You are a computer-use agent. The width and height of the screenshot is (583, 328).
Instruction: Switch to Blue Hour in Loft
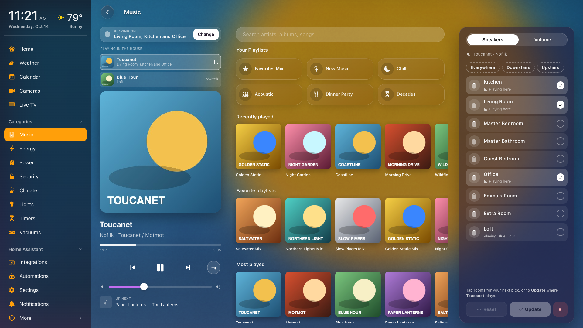[212, 79]
